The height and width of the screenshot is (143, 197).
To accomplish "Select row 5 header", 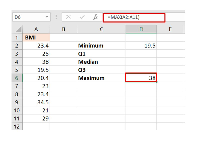I will [17, 70].
